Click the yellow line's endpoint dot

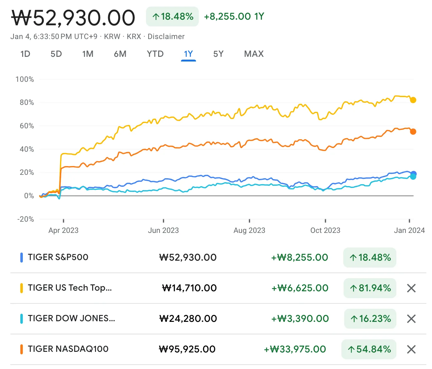click(413, 100)
